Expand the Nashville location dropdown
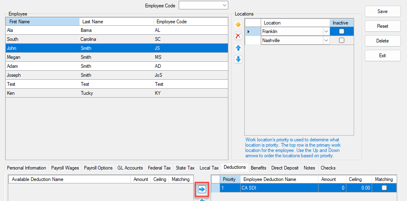The height and width of the screenshot is (201, 407). click(326, 40)
